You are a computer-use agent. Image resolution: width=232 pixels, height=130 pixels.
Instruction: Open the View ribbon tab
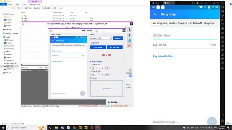pyautogui.click(x=24, y=4)
